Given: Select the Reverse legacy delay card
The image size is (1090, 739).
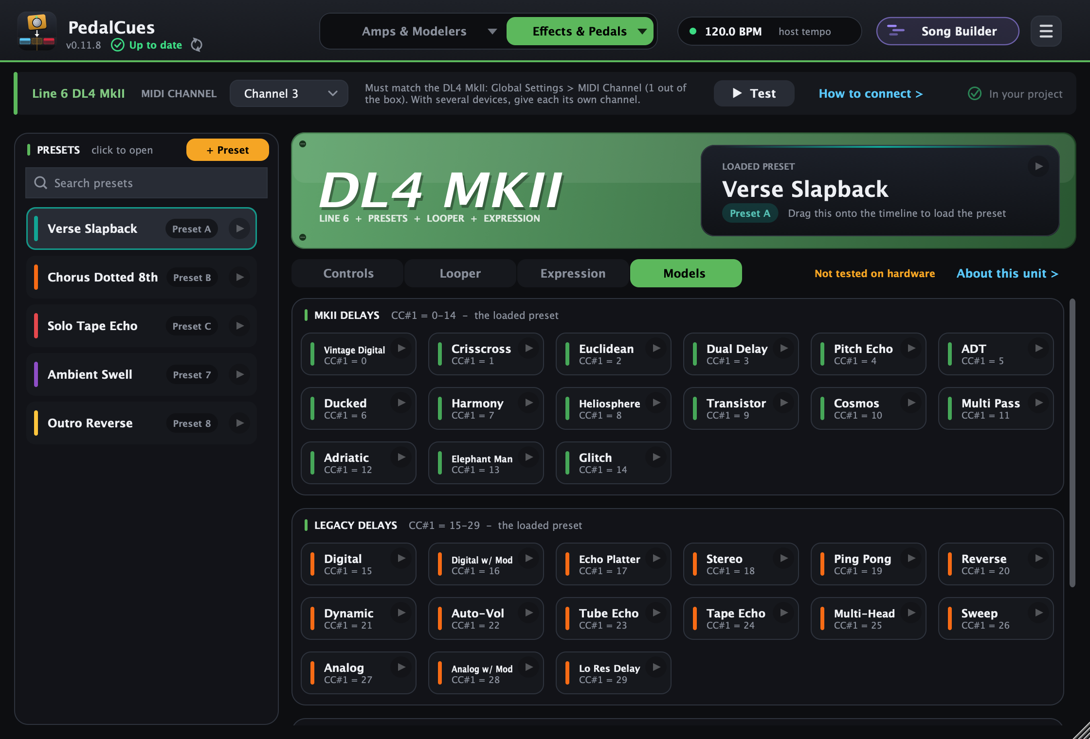Looking at the screenshot, I should click(996, 564).
